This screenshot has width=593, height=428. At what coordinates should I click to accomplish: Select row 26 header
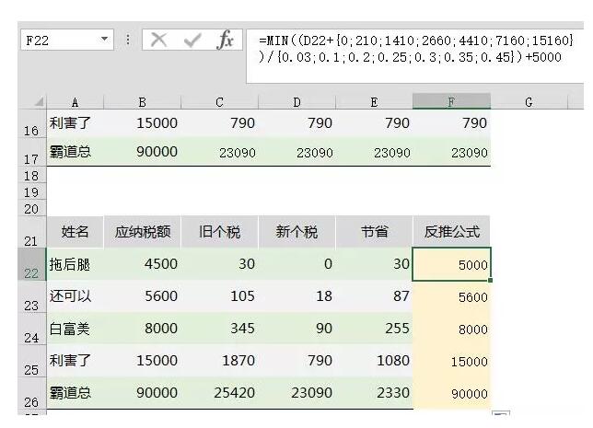pos(31,393)
